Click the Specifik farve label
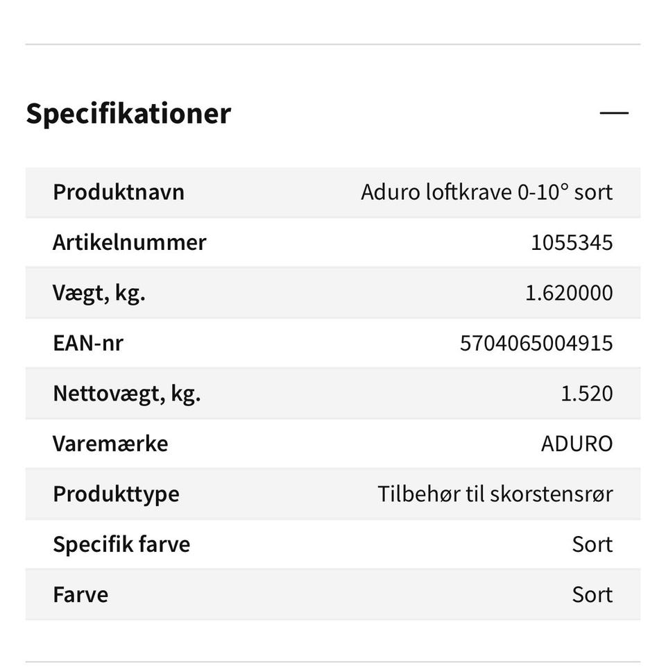This screenshot has height=670, width=666. 121,544
